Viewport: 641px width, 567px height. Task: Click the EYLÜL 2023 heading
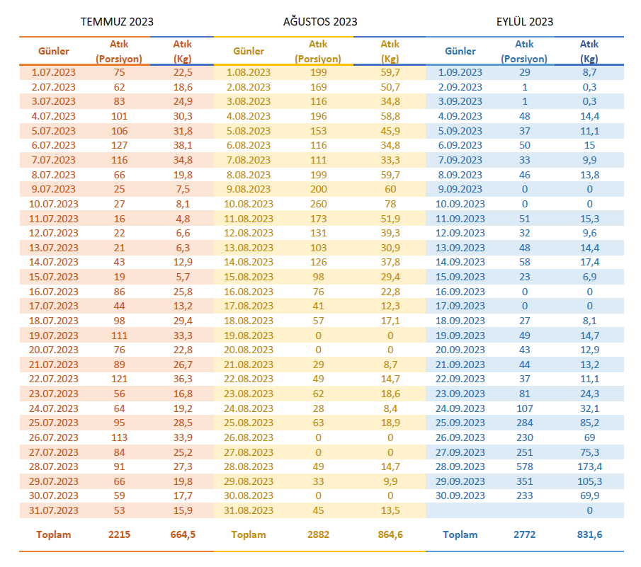pyautogui.click(x=524, y=22)
